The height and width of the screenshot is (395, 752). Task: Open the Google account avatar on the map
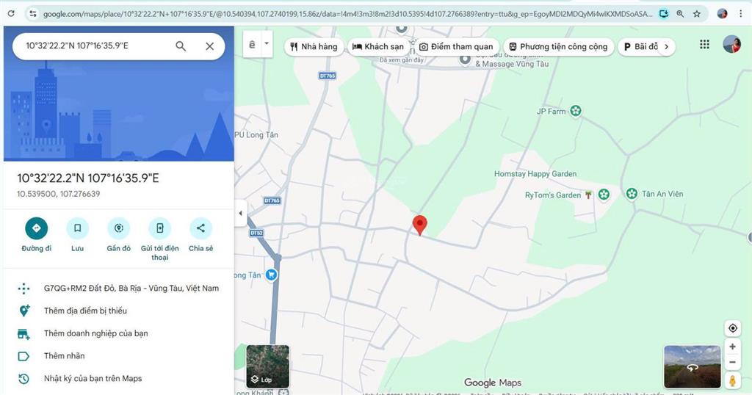(x=731, y=44)
